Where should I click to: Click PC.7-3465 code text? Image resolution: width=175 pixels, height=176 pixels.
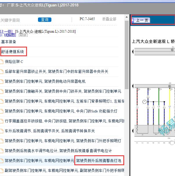(87, 19)
